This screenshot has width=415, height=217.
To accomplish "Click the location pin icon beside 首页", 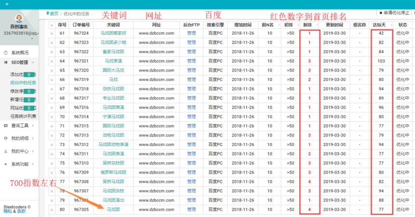I will tap(47, 14).
